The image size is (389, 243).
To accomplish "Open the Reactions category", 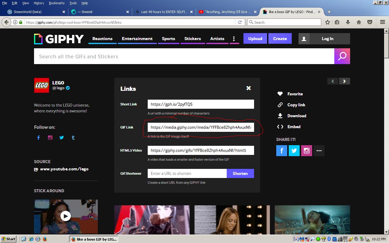I will (x=102, y=39).
